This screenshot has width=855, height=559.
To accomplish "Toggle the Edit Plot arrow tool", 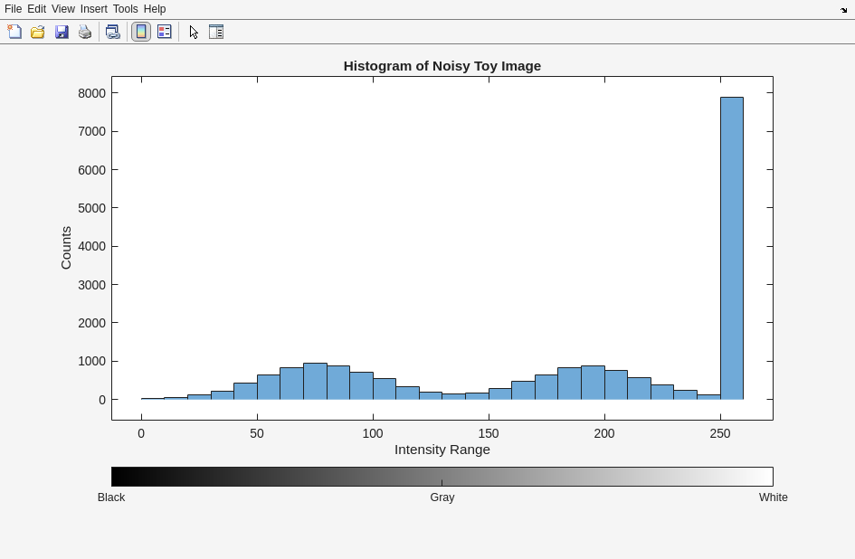I will point(194,32).
